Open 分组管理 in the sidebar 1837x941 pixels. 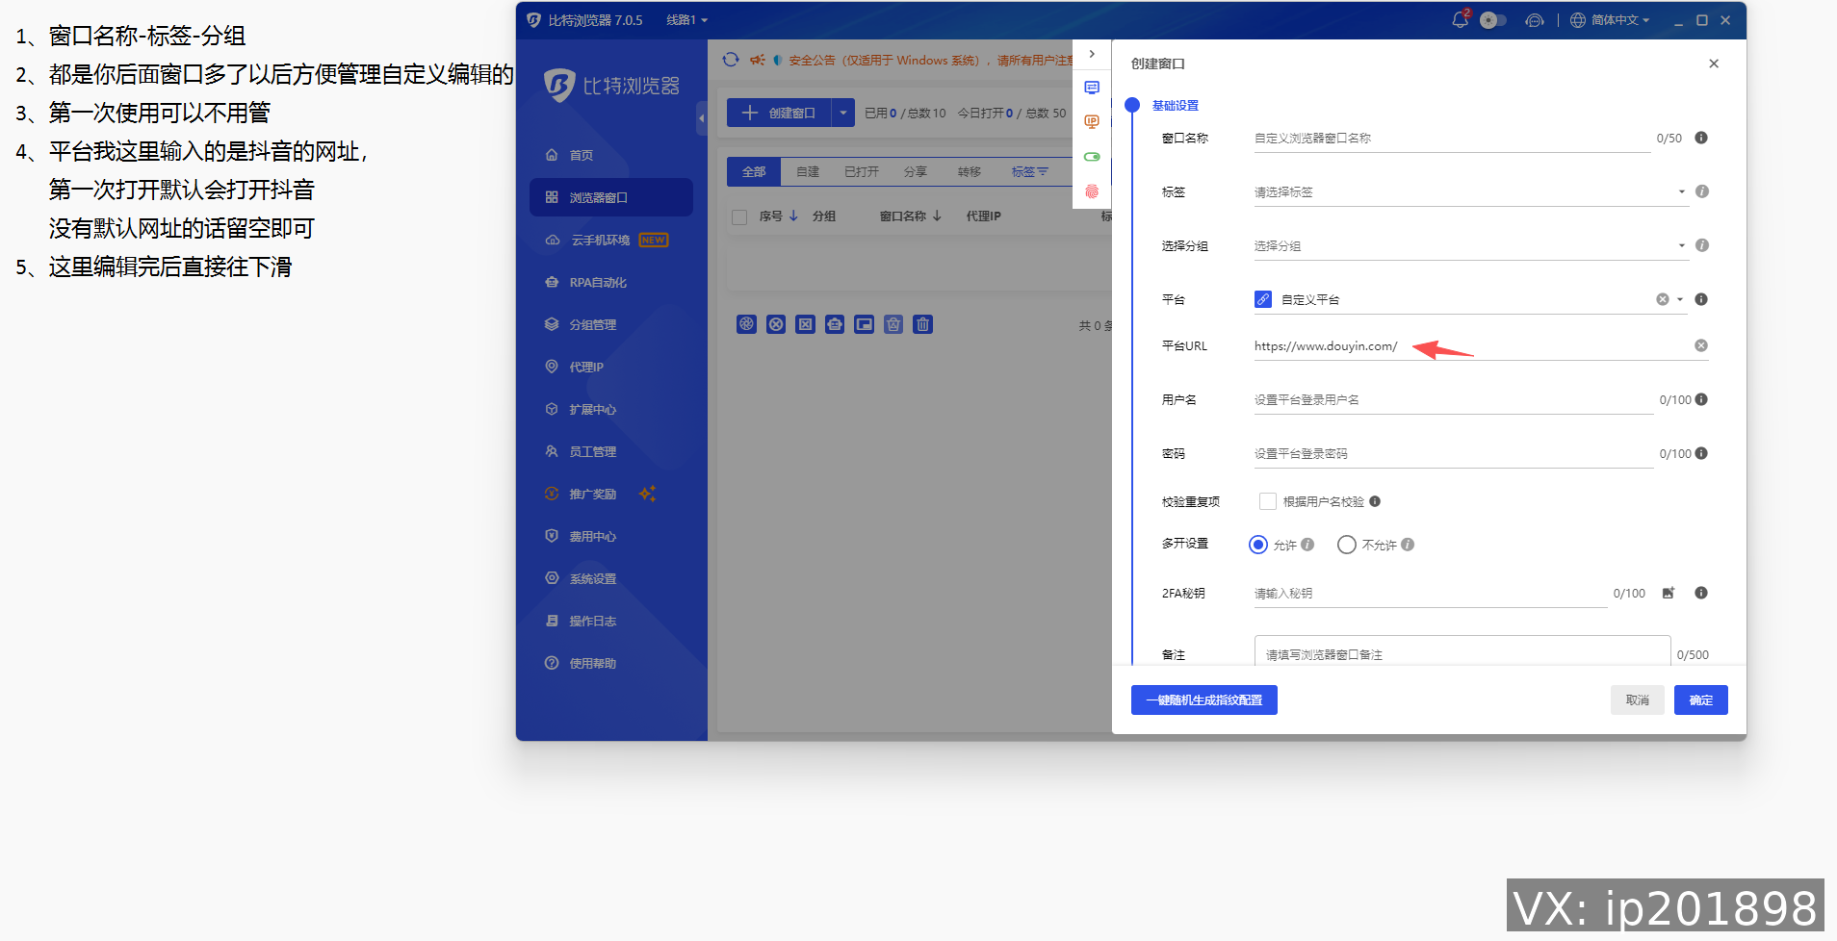(611, 324)
